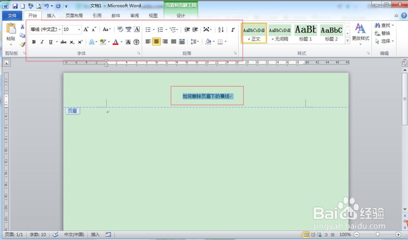
Task: Open the font name dropdown
Action: coord(60,29)
